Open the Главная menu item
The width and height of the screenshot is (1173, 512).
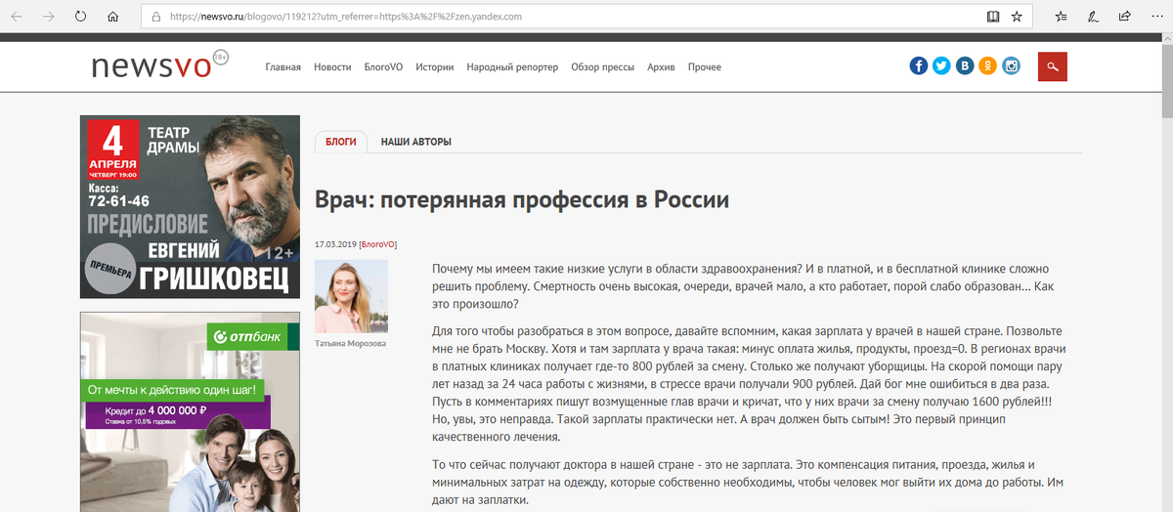click(283, 67)
